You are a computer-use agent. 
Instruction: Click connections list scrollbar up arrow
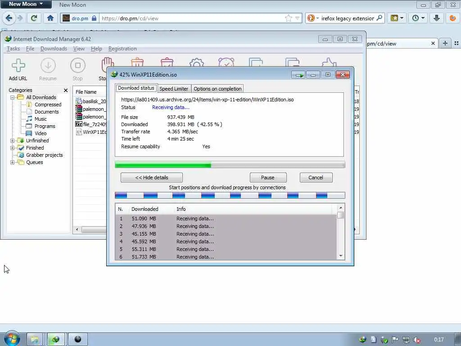pyautogui.click(x=340, y=208)
